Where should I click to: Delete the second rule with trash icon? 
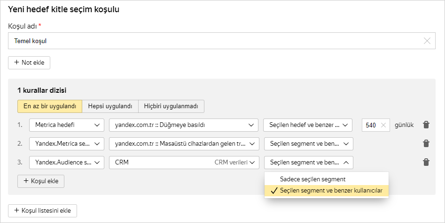[426, 143]
